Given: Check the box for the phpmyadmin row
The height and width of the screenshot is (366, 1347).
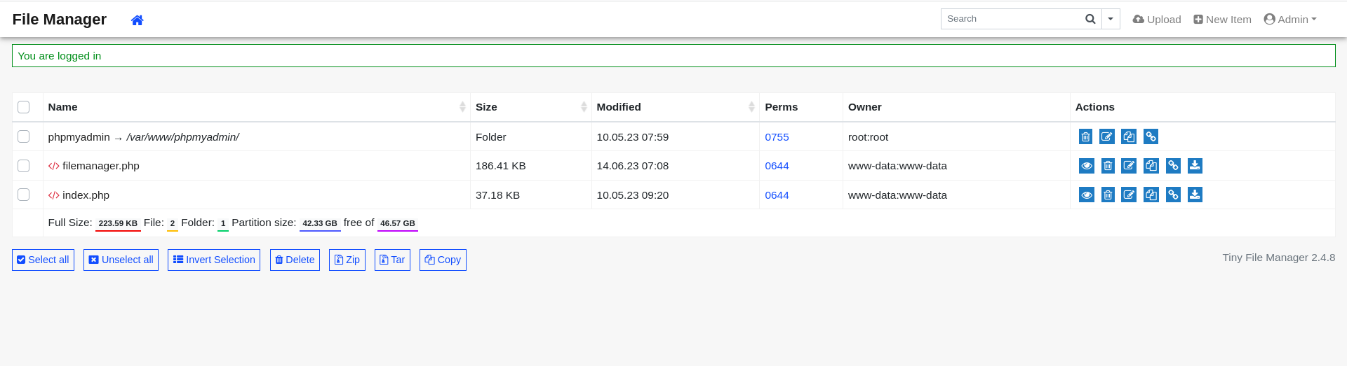Looking at the screenshot, I should [x=24, y=136].
